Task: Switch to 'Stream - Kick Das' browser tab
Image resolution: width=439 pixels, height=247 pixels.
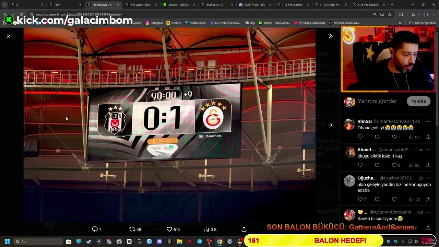Action: tap(179, 5)
